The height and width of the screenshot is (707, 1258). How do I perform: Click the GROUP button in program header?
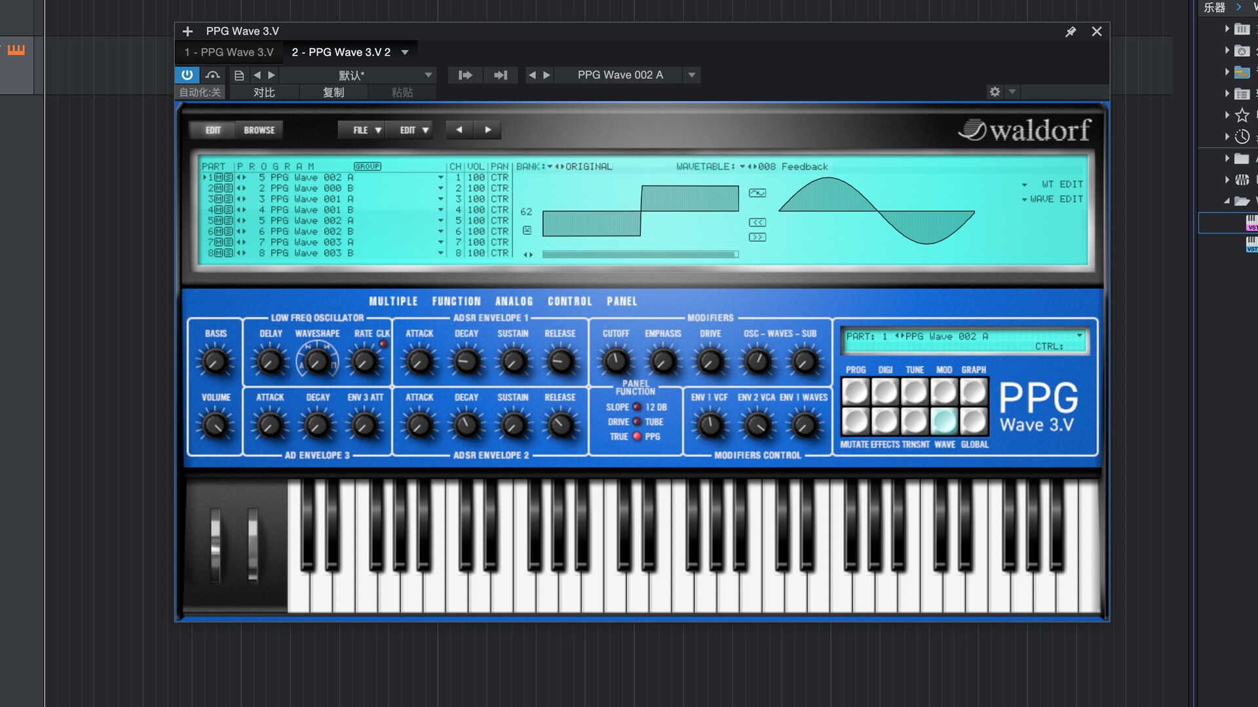pyautogui.click(x=368, y=166)
